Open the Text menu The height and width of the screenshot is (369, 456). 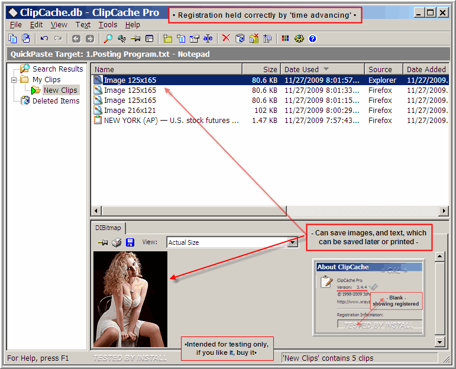(83, 25)
